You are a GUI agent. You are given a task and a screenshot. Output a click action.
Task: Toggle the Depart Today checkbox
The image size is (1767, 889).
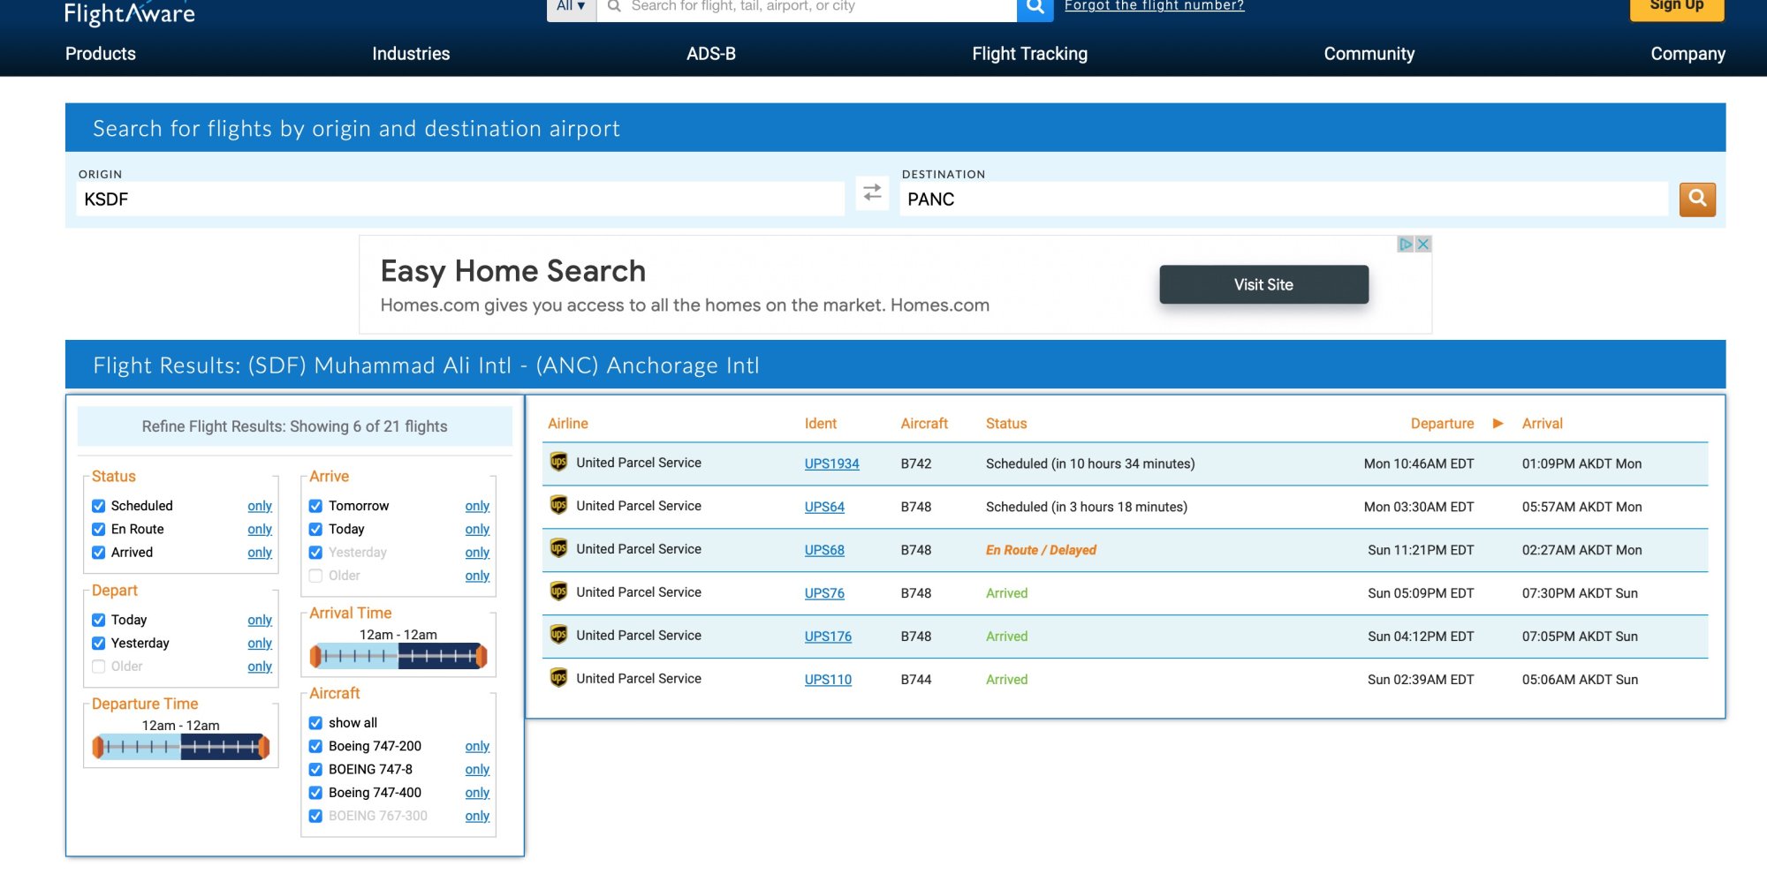[x=99, y=620]
